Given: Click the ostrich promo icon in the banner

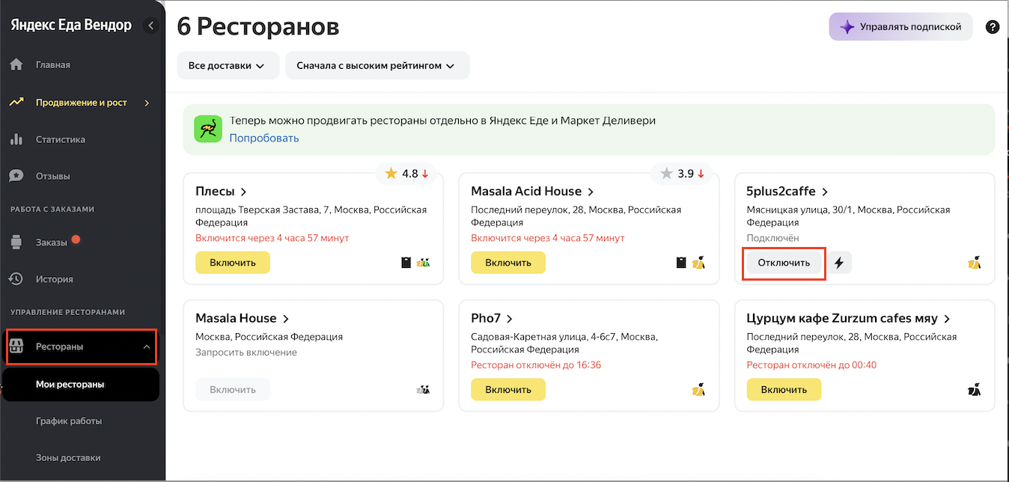Looking at the screenshot, I should click(x=208, y=129).
